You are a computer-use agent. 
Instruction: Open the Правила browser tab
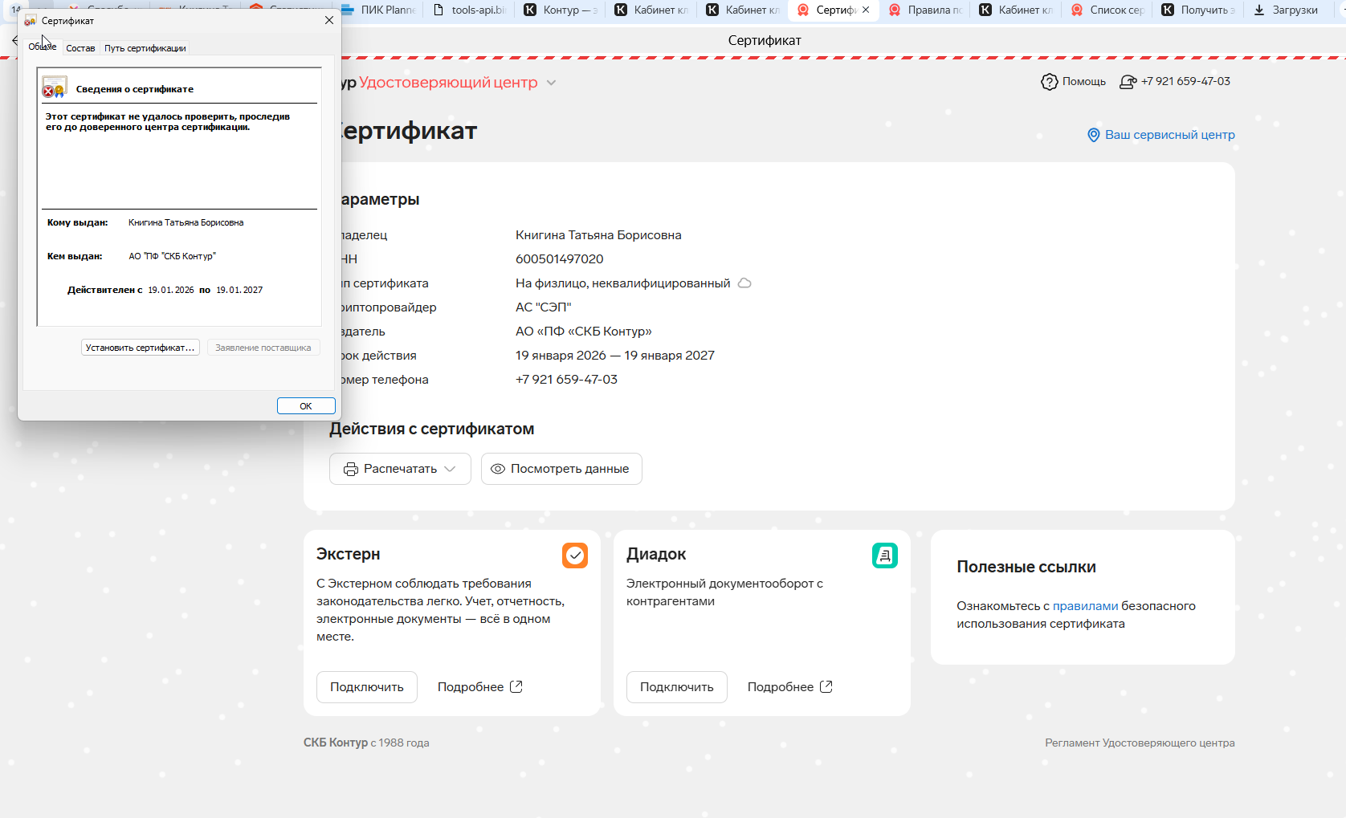point(925,10)
